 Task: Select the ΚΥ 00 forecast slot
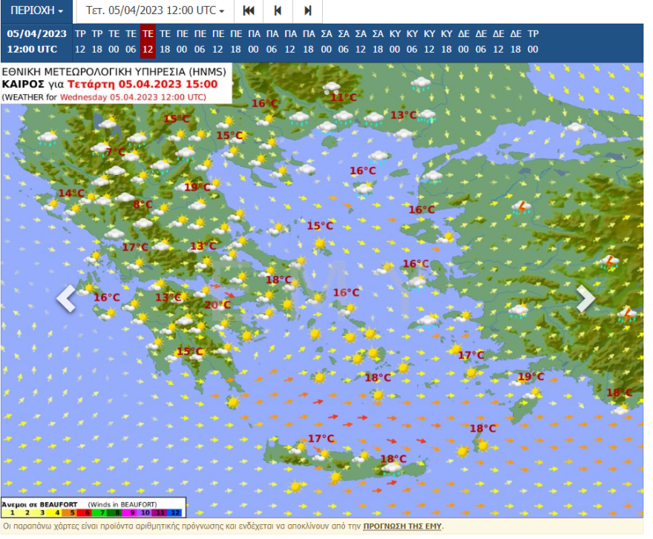pos(396,42)
